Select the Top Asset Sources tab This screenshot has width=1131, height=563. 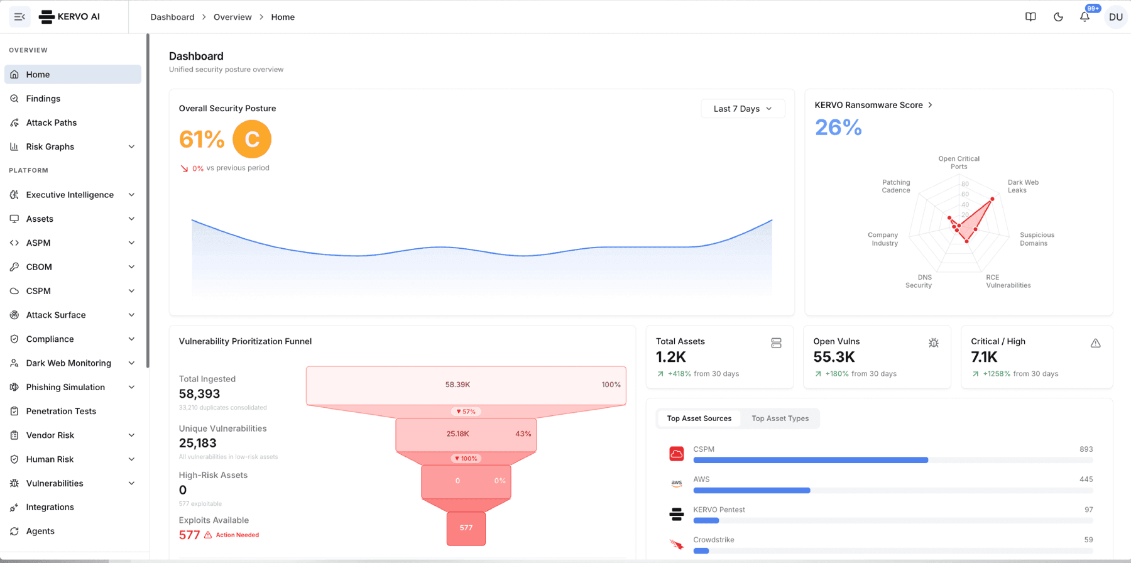click(699, 418)
